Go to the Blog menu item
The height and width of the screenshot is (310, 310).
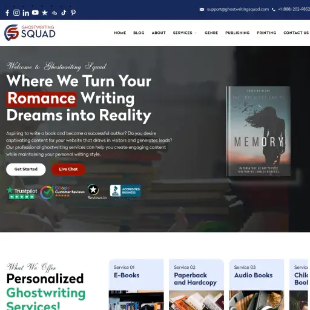139,33
